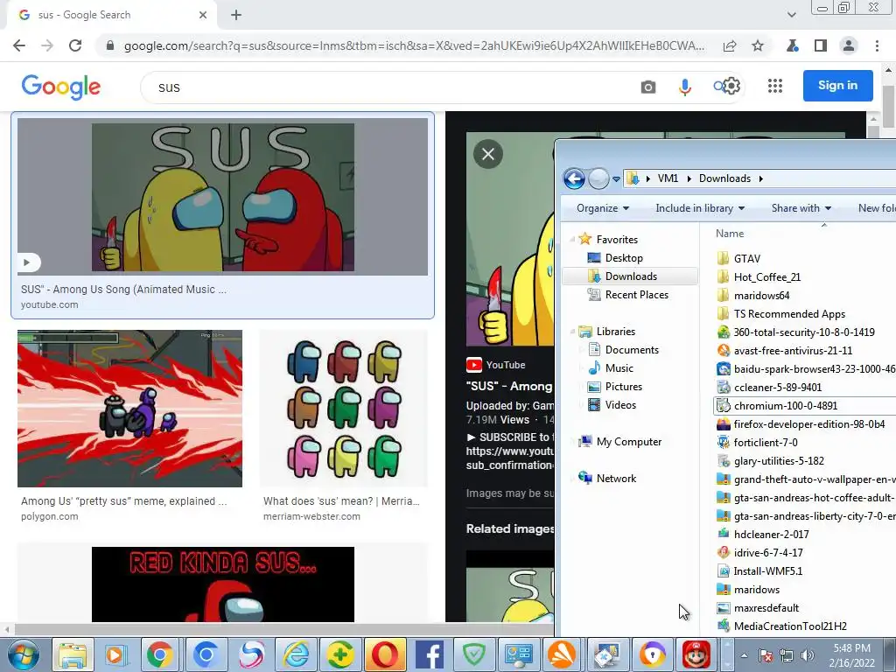
Task: Open the taskbar clock showing 5:48 PM
Action: (851, 655)
